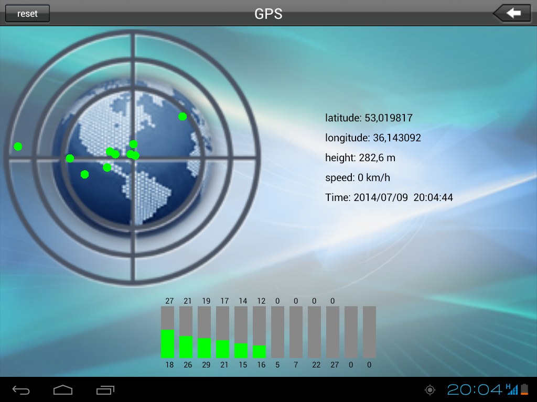Screen dimensions: 537x402
Task: Click the speed 0 km/h reading
Action: point(358,177)
